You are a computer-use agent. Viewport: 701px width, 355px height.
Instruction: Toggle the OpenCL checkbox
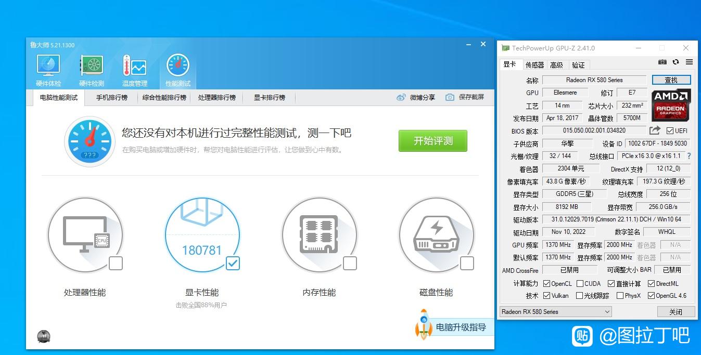click(546, 283)
